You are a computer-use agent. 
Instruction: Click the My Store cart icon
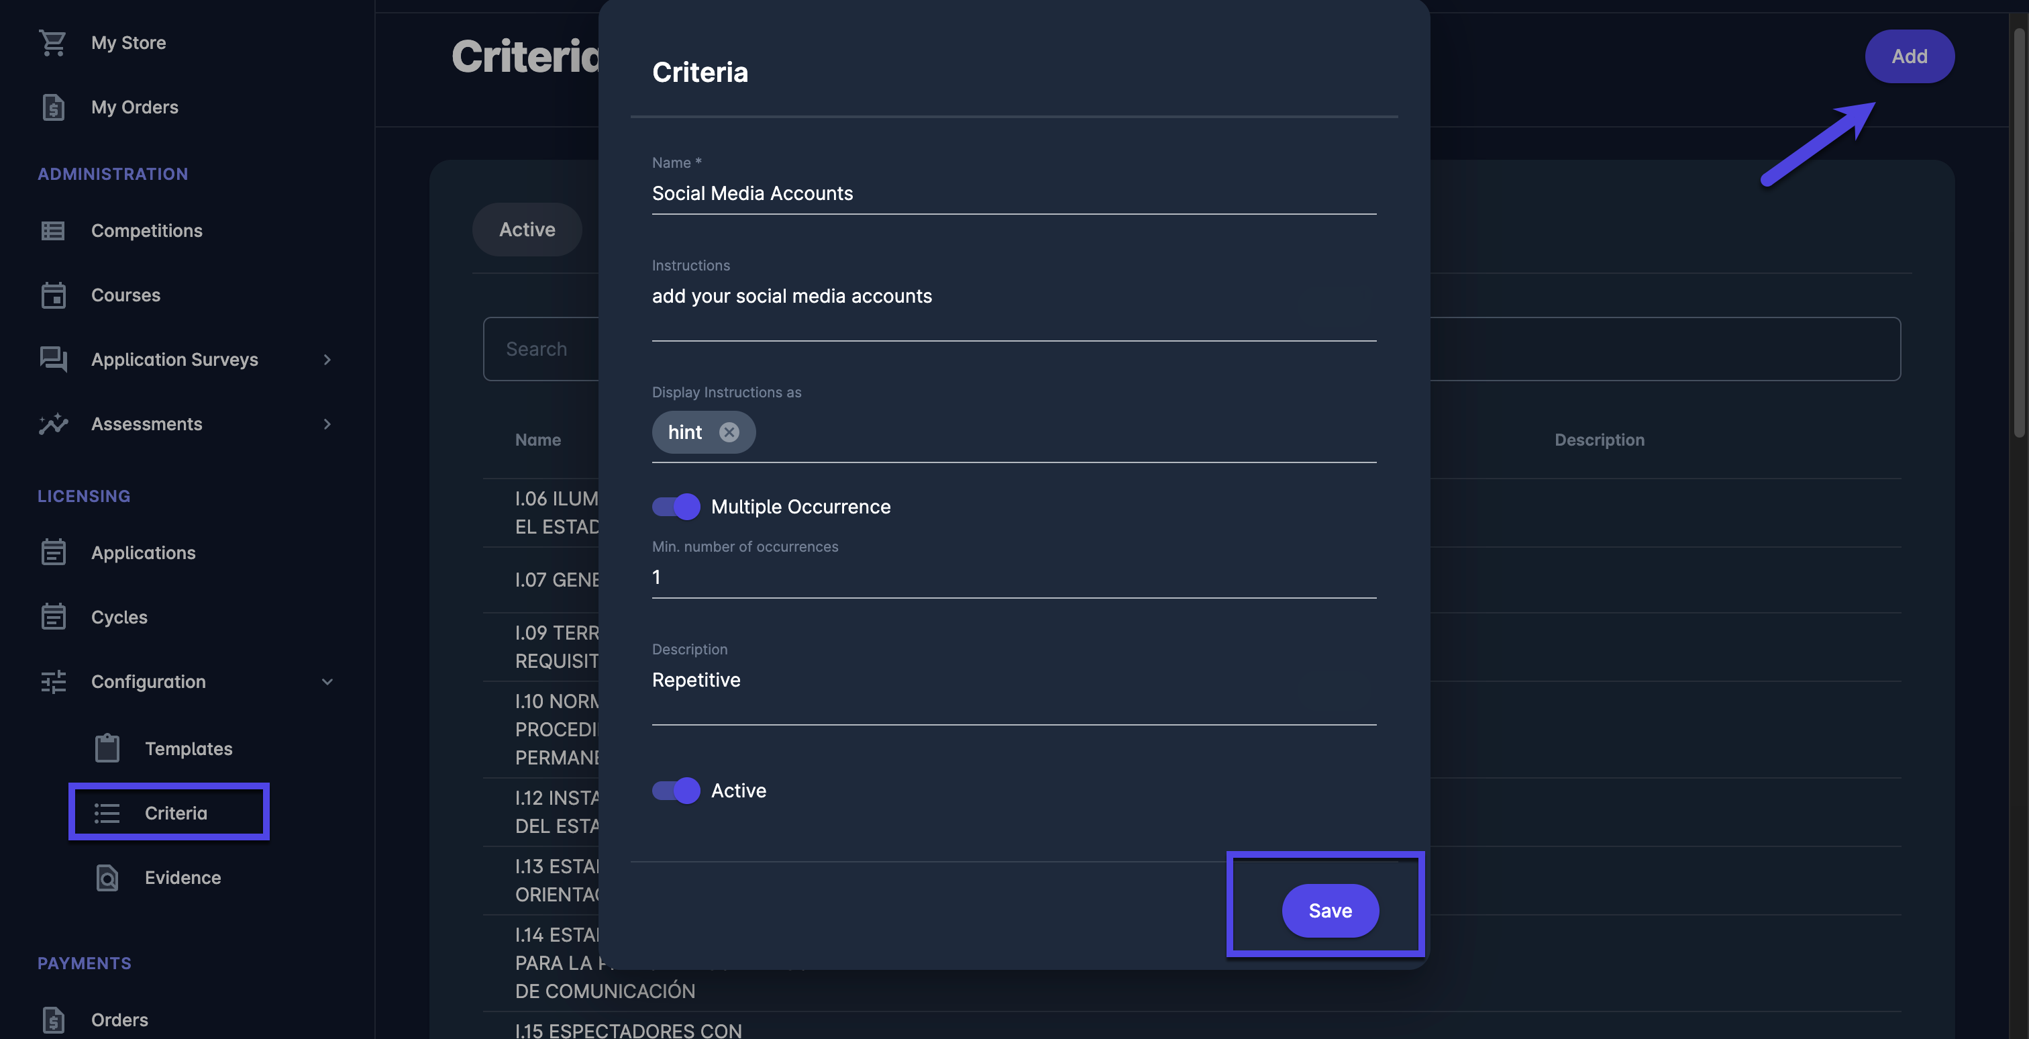[53, 42]
